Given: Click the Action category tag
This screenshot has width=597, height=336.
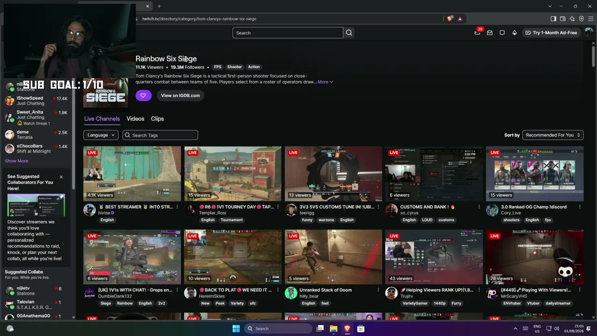Looking at the screenshot, I should 254,67.
